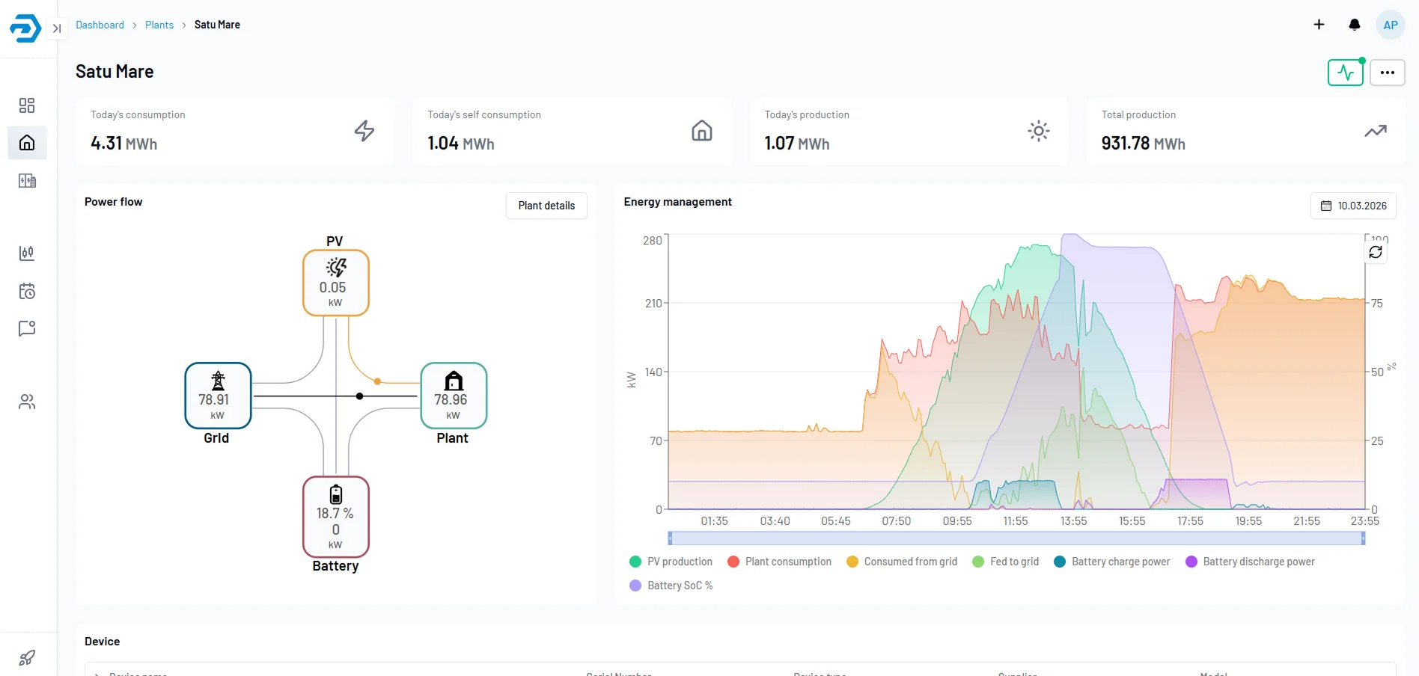The image size is (1419, 676).
Task: Click the rocket icon at sidebar bottom
Action: [27, 657]
